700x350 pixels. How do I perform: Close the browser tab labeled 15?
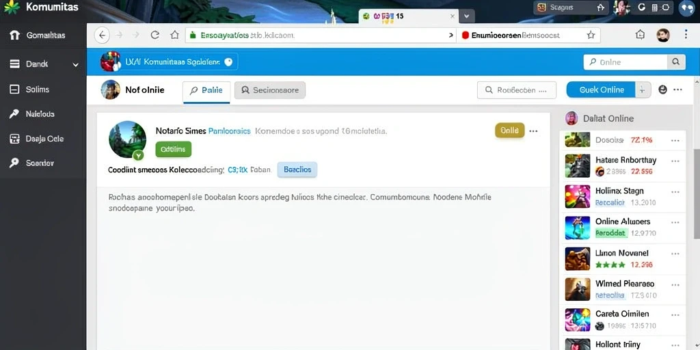click(x=453, y=16)
